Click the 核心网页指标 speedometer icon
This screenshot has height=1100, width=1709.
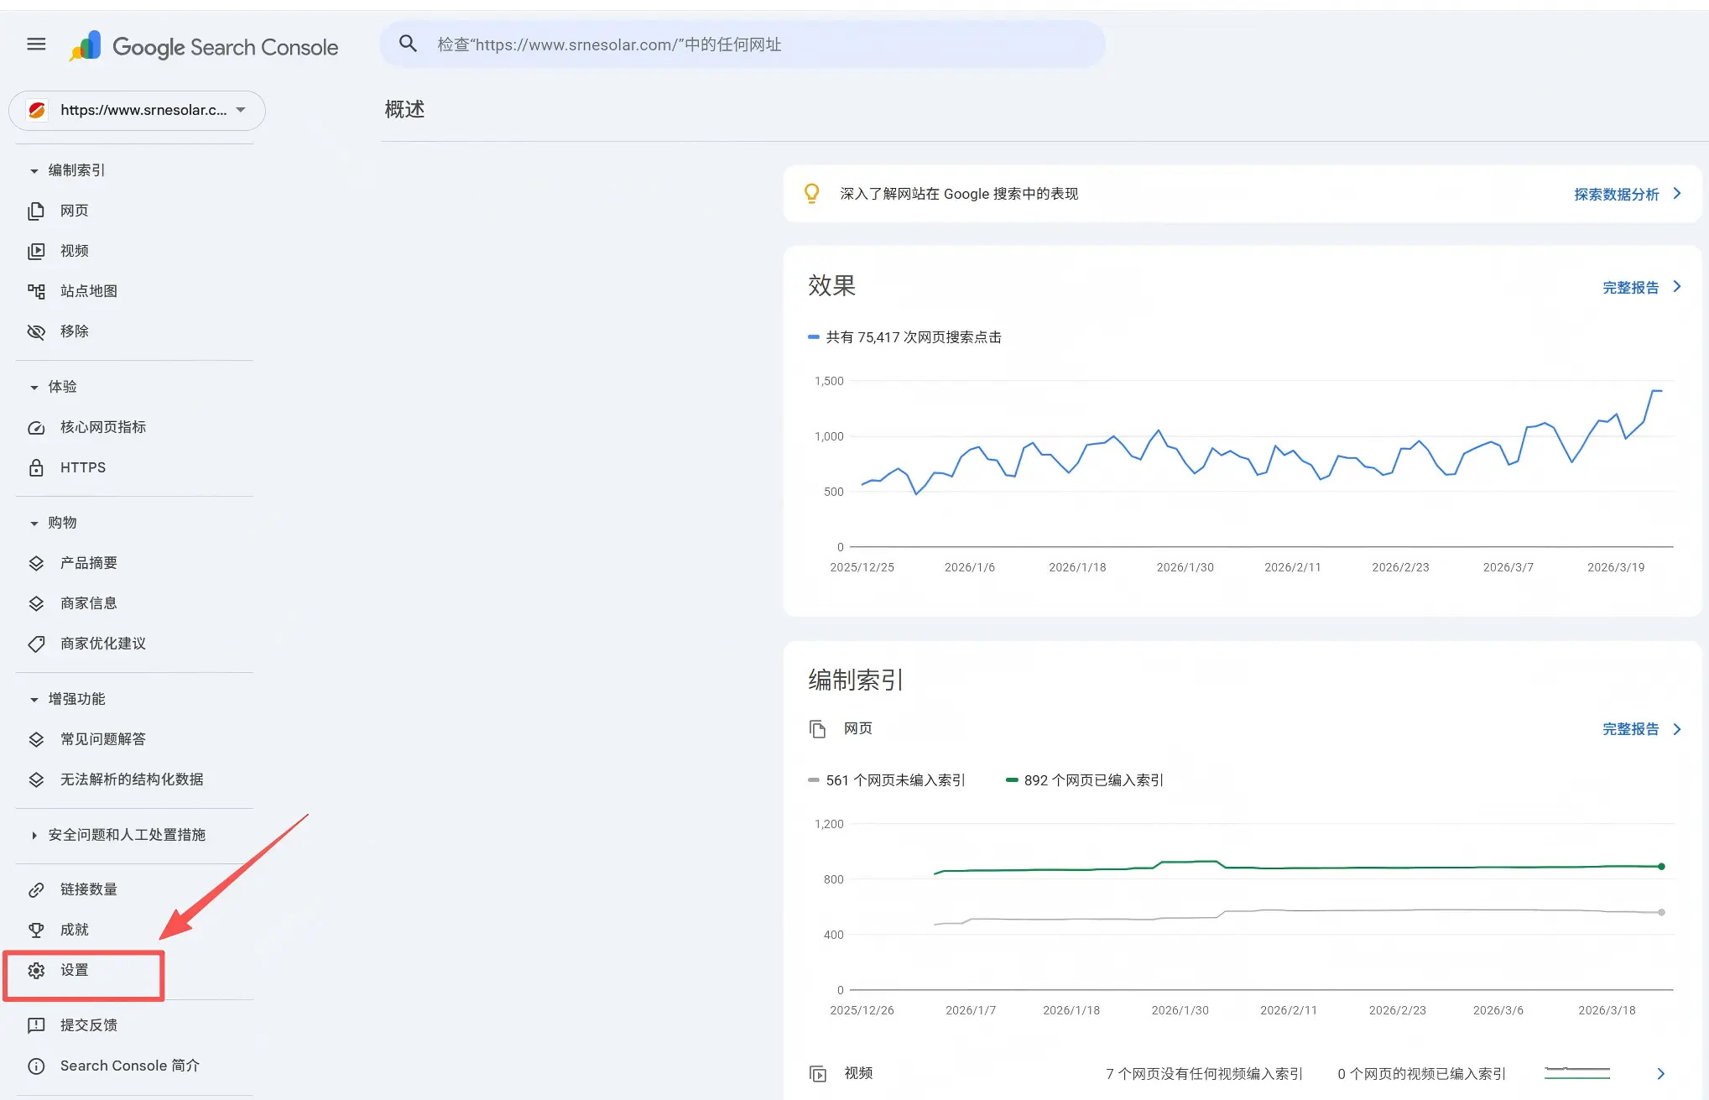pyautogui.click(x=36, y=427)
